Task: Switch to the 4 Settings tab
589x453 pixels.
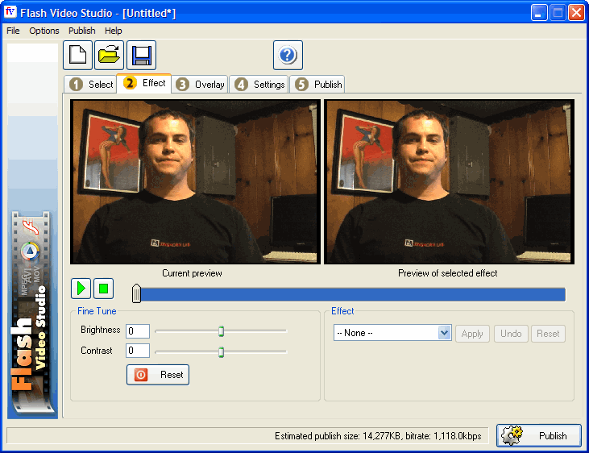Action: [x=259, y=84]
